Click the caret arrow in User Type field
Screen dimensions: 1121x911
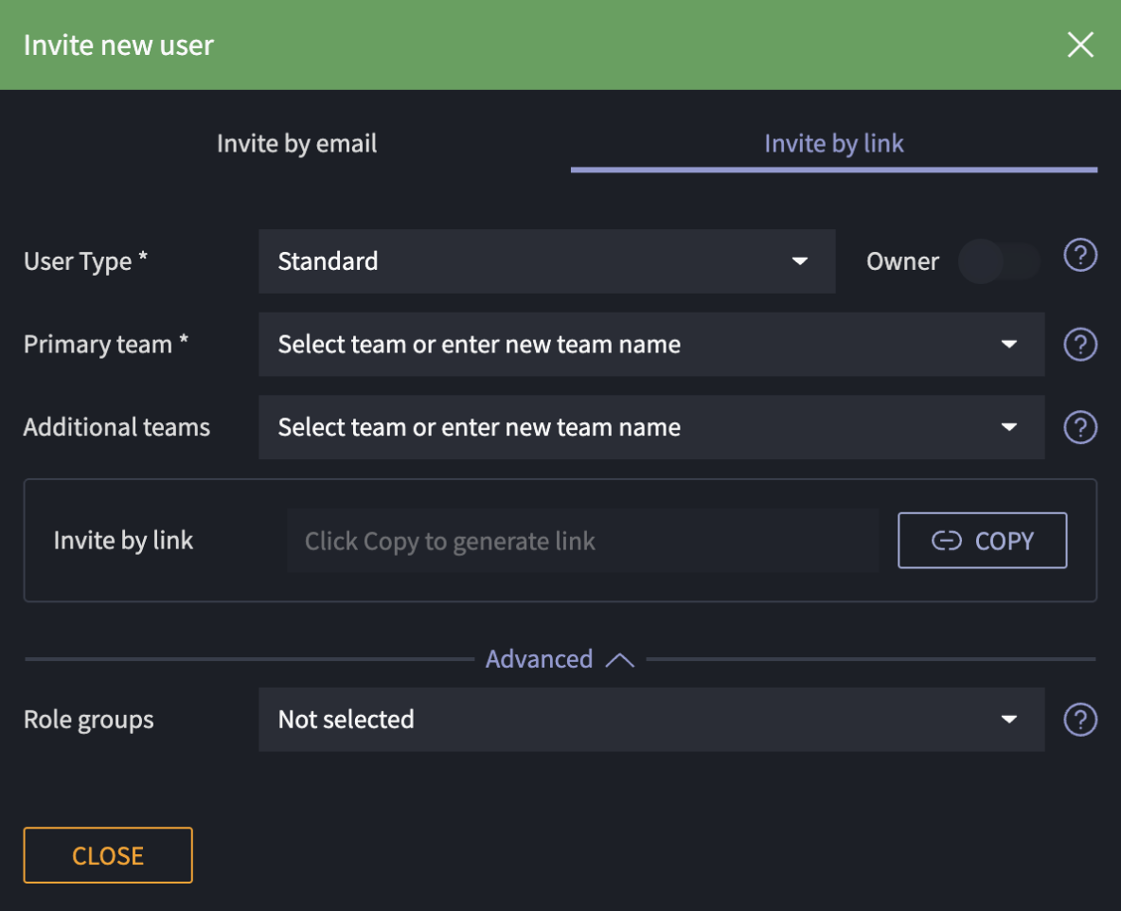pos(800,261)
